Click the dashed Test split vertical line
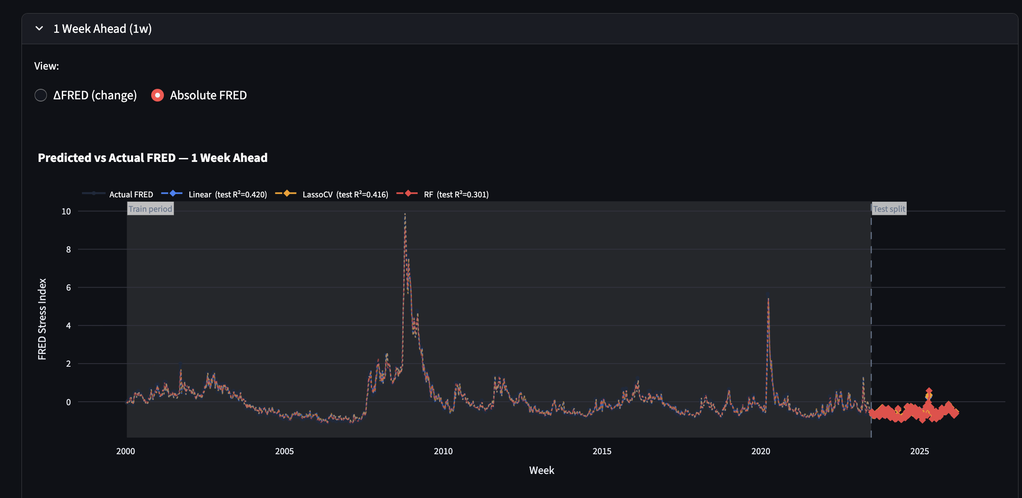 (871, 306)
